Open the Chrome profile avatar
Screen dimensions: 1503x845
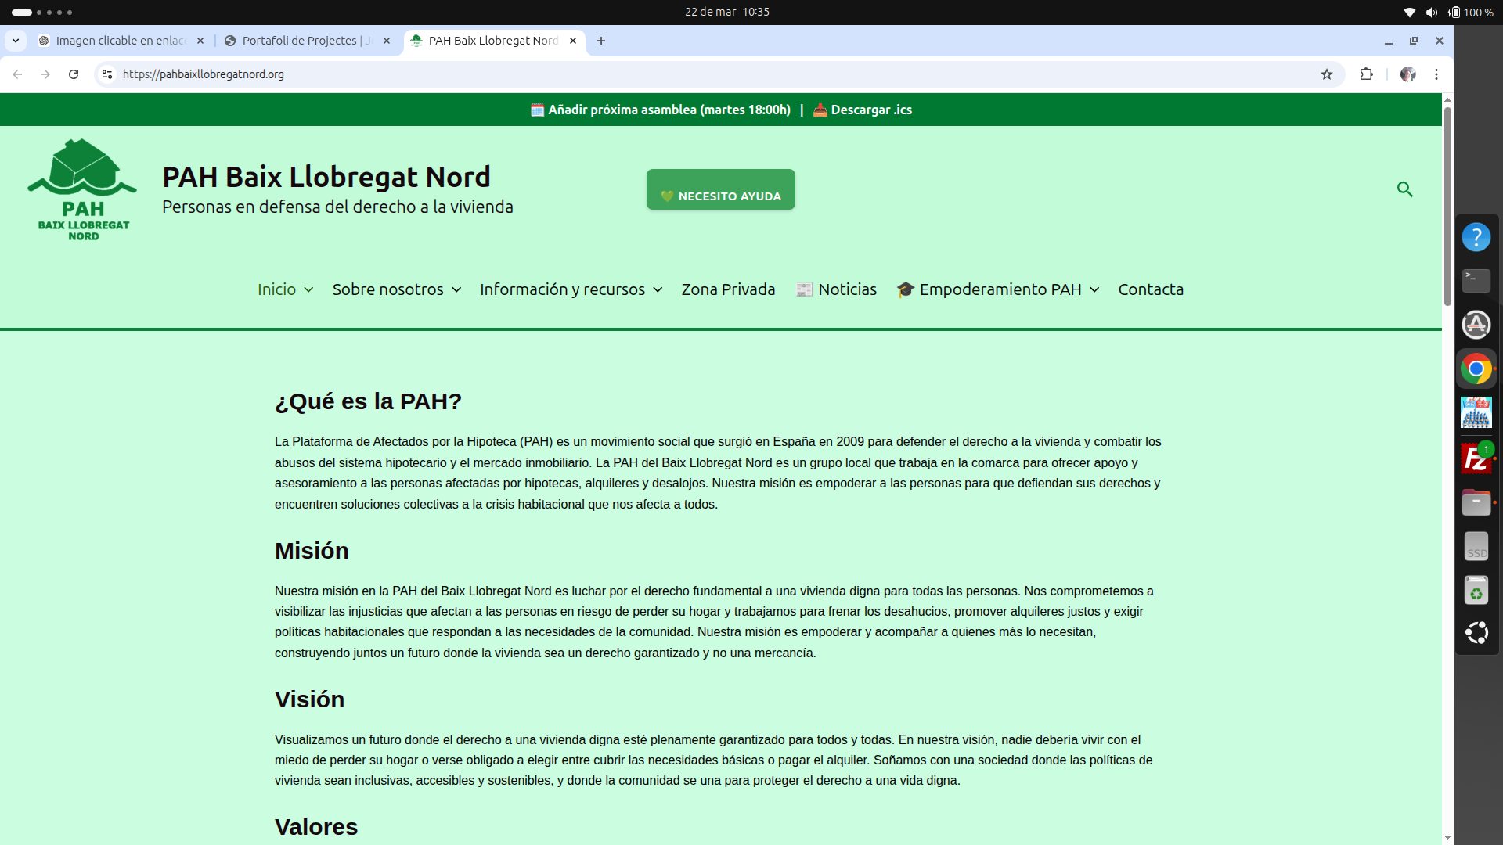tap(1408, 74)
